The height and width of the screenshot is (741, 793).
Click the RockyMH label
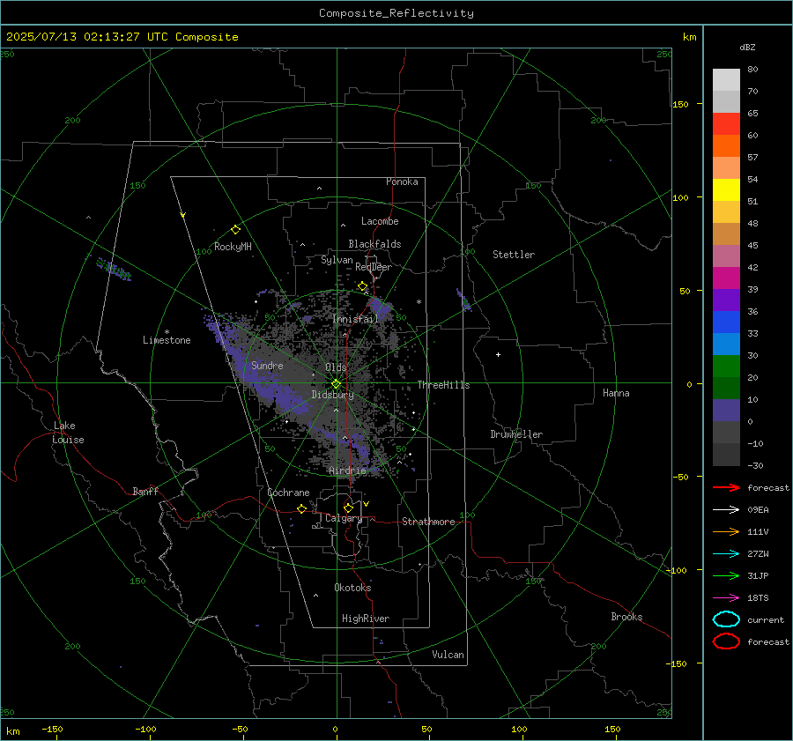[x=233, y=247]
